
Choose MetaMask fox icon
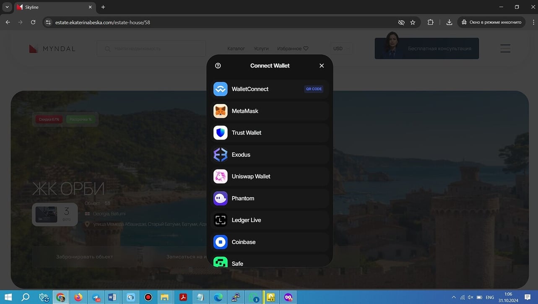[221, 111]
